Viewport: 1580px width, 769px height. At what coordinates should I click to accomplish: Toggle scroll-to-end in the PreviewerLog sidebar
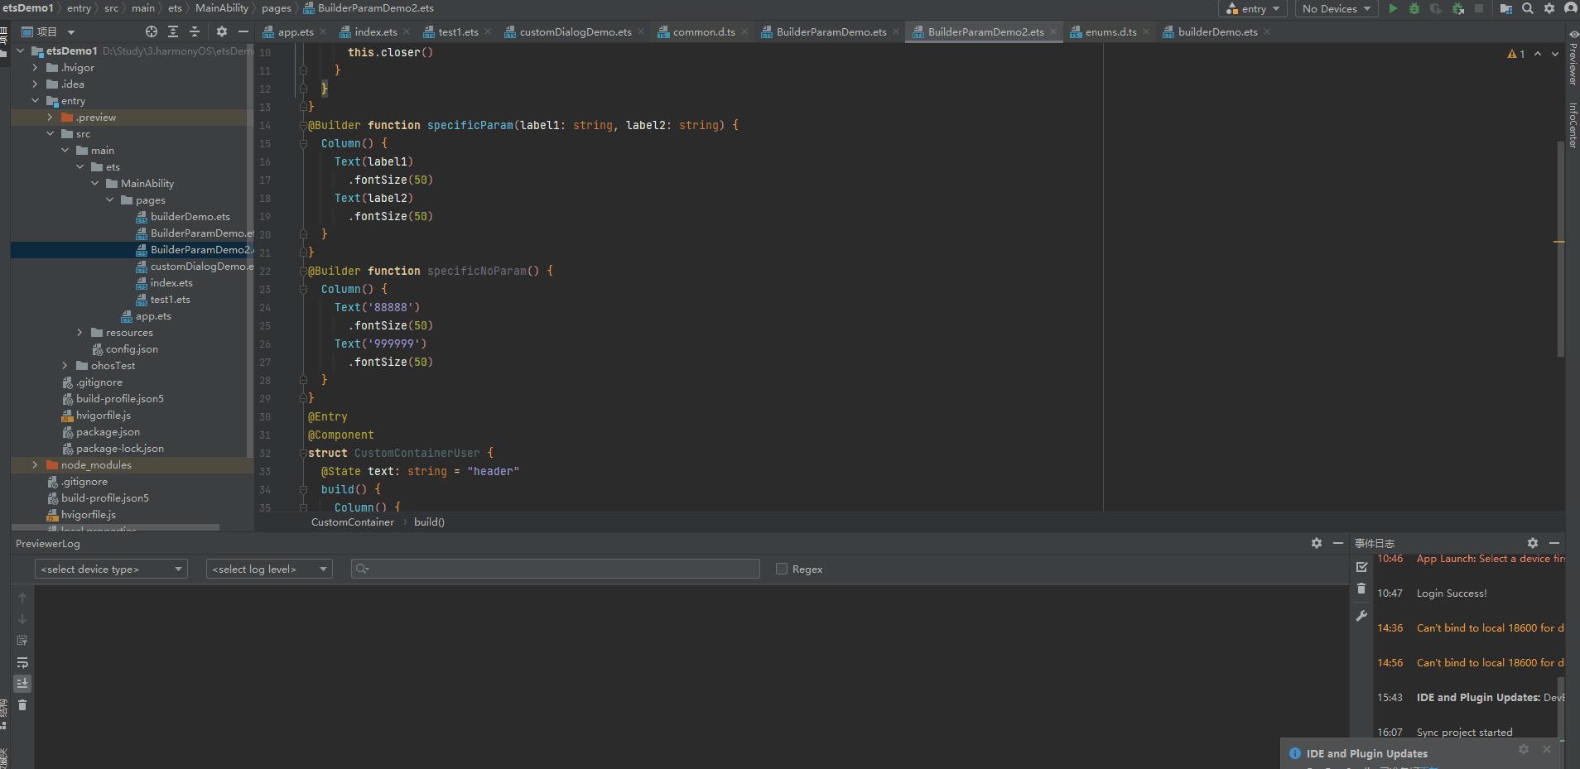(22, 684)
